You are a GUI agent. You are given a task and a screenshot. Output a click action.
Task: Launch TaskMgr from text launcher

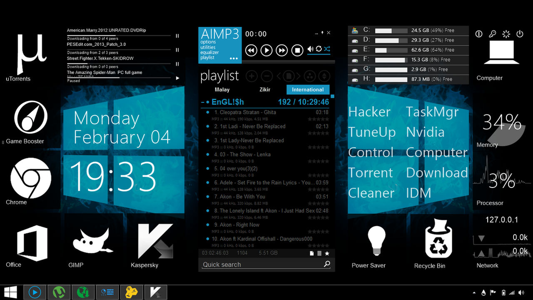click(x=432, y=112)
